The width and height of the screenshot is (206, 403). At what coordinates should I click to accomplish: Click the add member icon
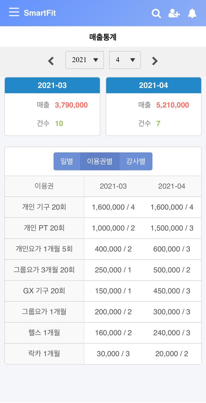coord(174,13)
